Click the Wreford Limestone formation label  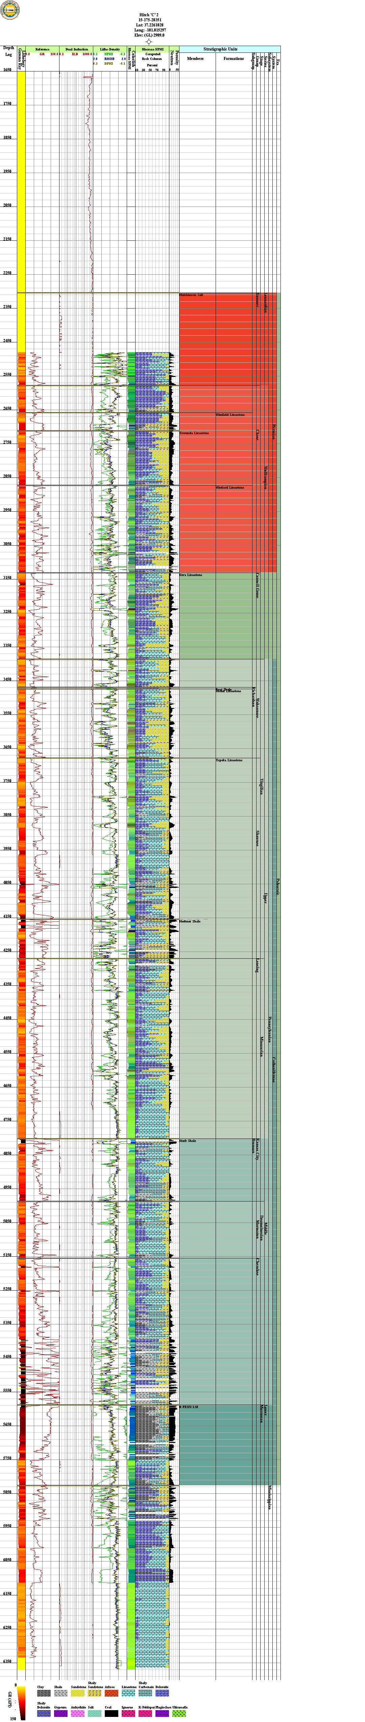[x=229, y=487]
